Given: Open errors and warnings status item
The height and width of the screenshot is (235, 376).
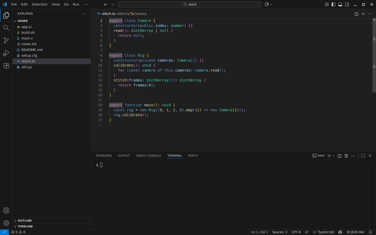Looking at the screenshot, I should [18, 232].
